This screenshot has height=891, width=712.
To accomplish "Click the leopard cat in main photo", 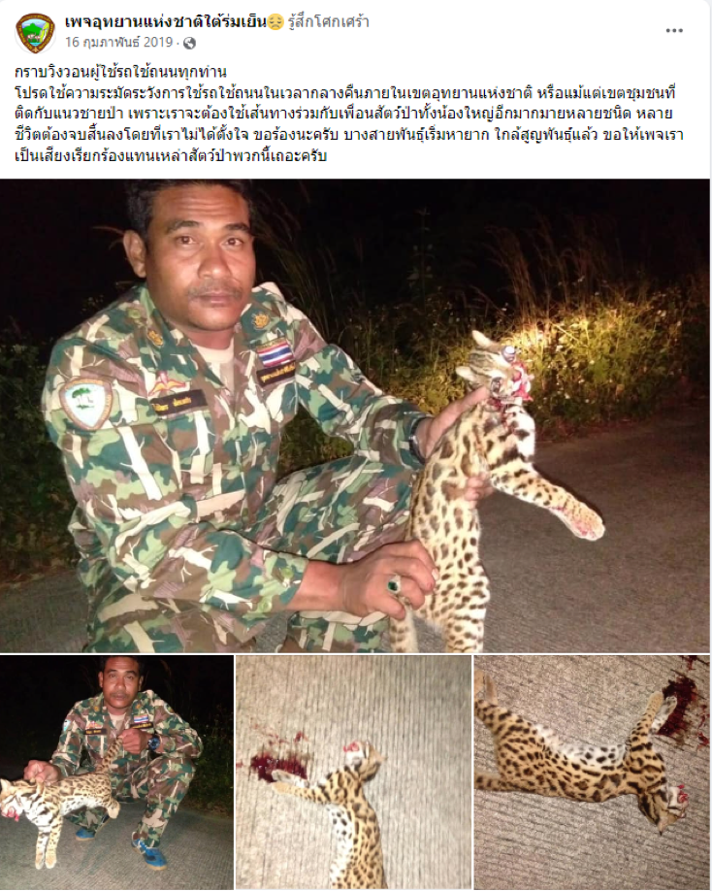I will pos(488,488).
